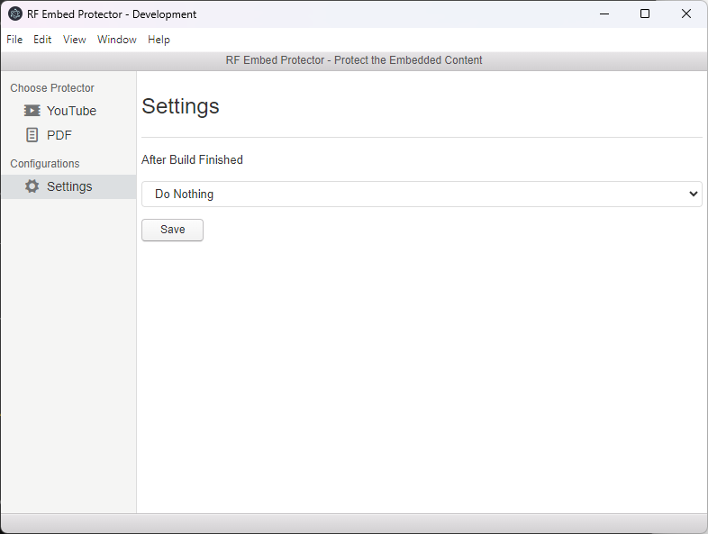The width and height of the screenshot is (708, 534).
Task: Maximize the RF Embed Protector window
Action: [645, 14]
